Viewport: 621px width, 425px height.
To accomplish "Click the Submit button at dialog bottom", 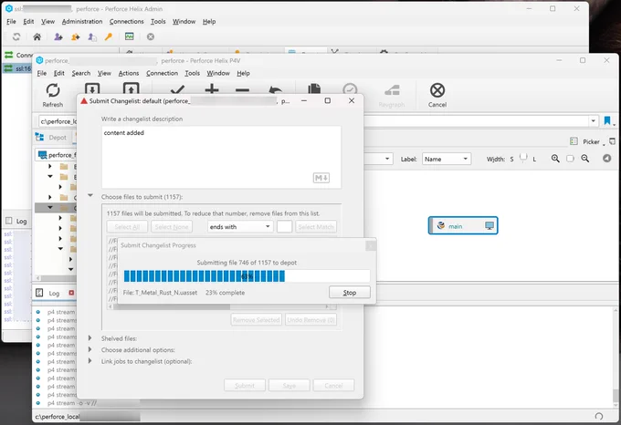I will [x=245, y=386].
